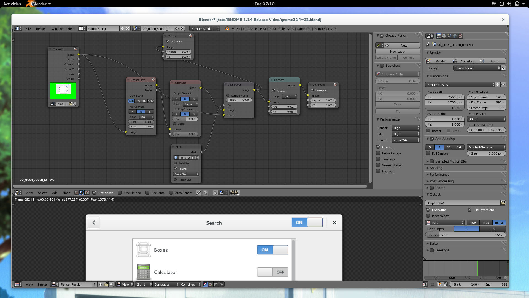This screenshot has height=298, width=529.
Task: Select the texture nodes tree type icon
Action: (x=87, y=193)
